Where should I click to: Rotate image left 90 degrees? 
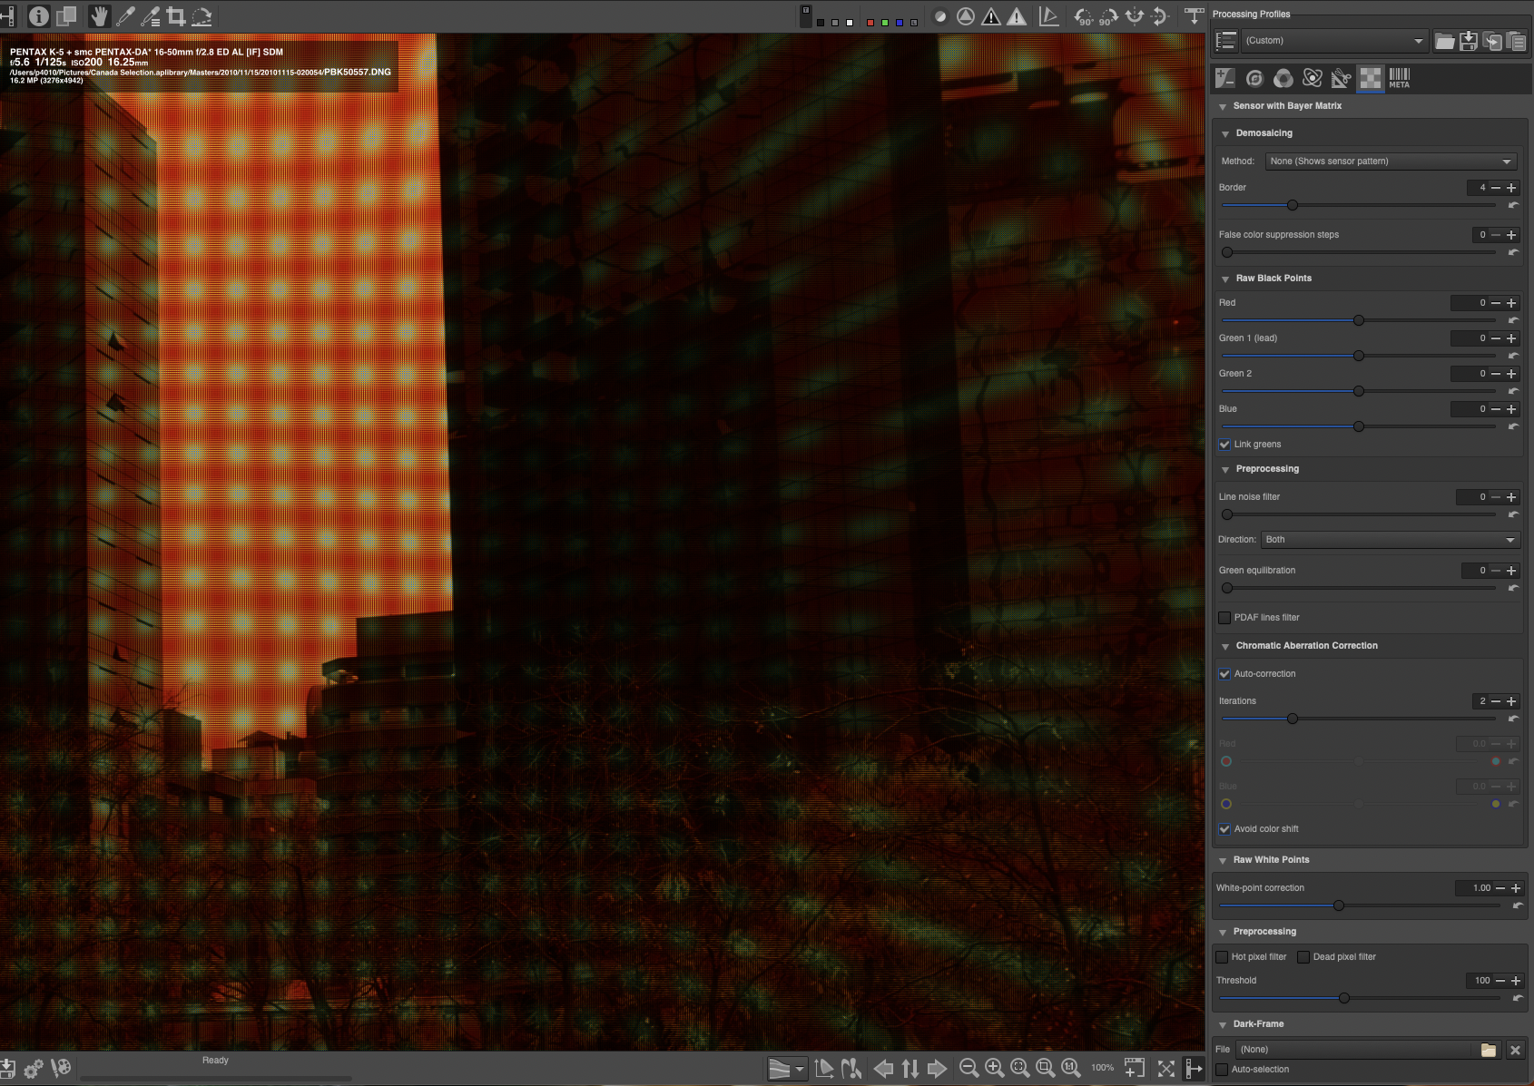(x=1083, y=16)
